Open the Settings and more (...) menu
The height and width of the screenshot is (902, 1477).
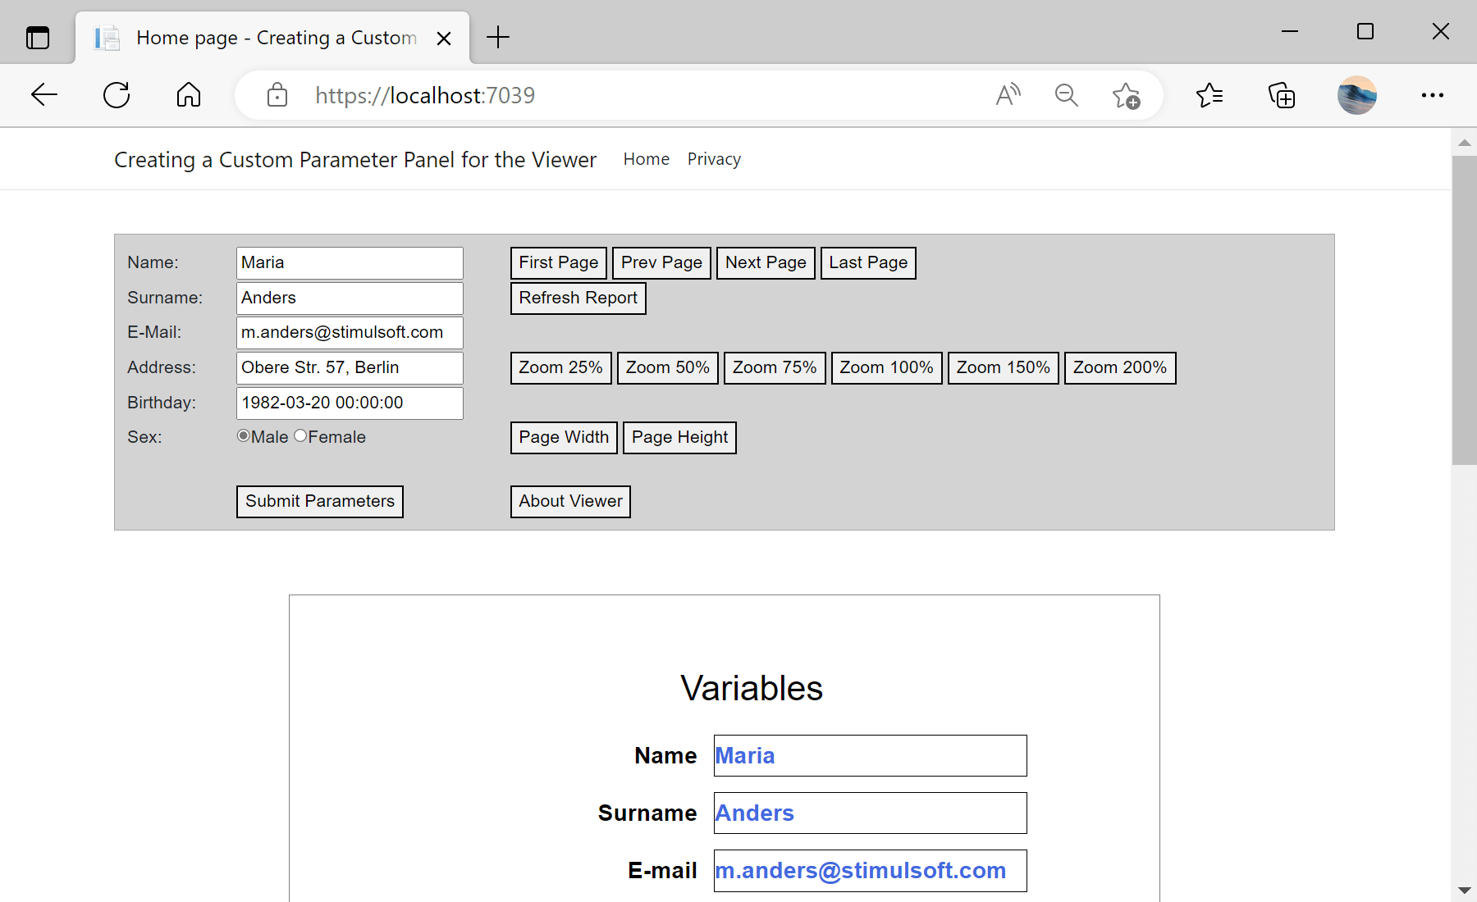click(1431, 95)
